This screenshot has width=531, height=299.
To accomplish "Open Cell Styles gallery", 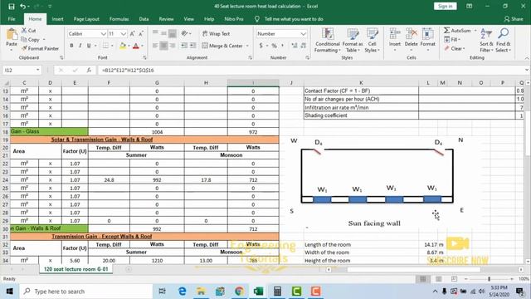I will point(373,41).
